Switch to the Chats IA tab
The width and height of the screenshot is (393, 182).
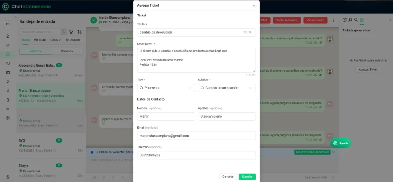point(56,40)
